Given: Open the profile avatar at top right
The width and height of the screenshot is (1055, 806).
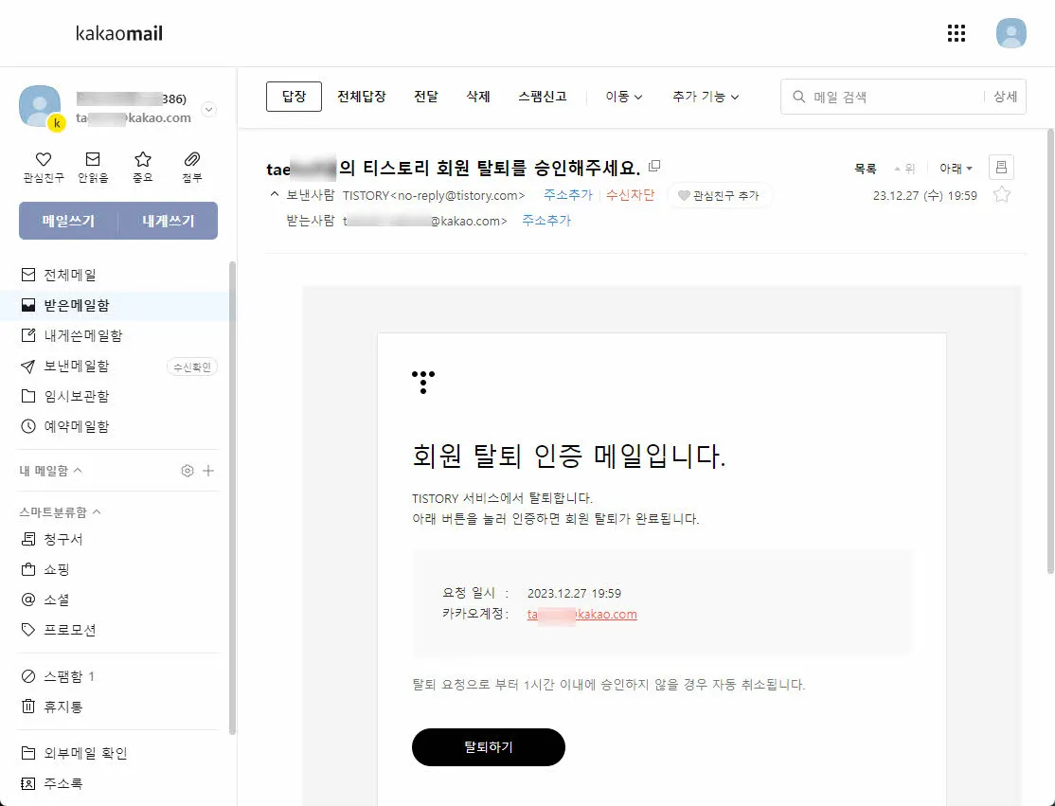Looking at the screenshot, I should [1010, 33].
